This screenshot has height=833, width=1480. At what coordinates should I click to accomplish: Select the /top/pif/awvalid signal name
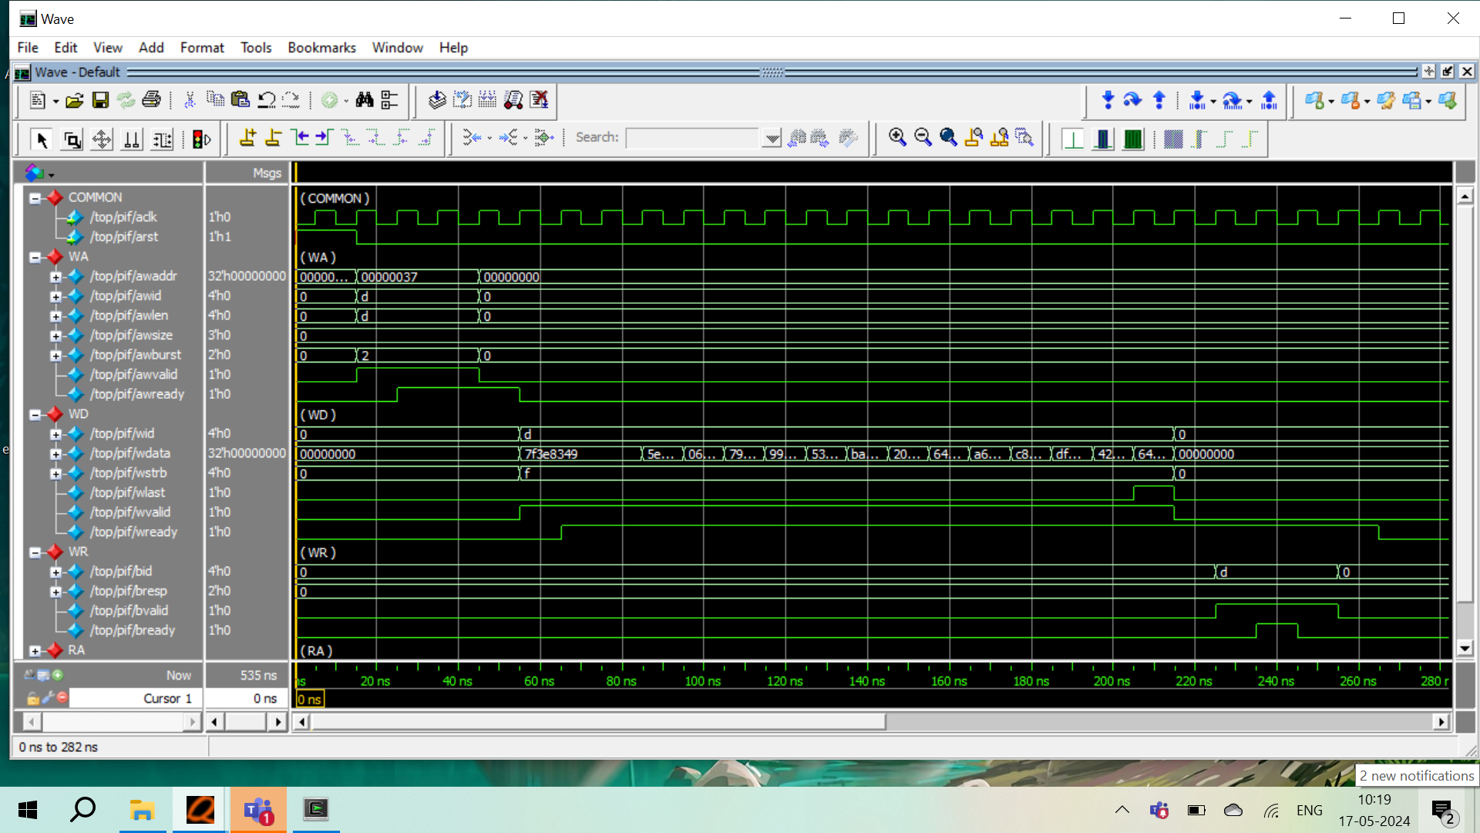[x=133, y=374]
